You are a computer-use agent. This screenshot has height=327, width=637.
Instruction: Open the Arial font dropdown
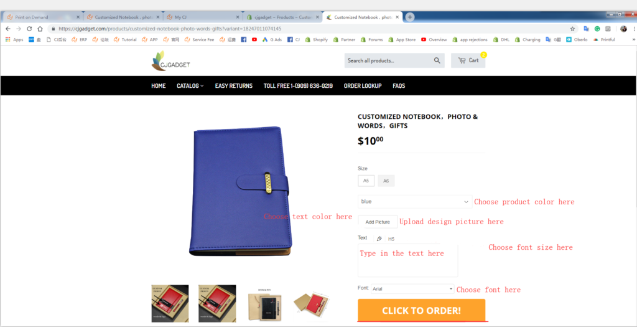click(412, 289)
